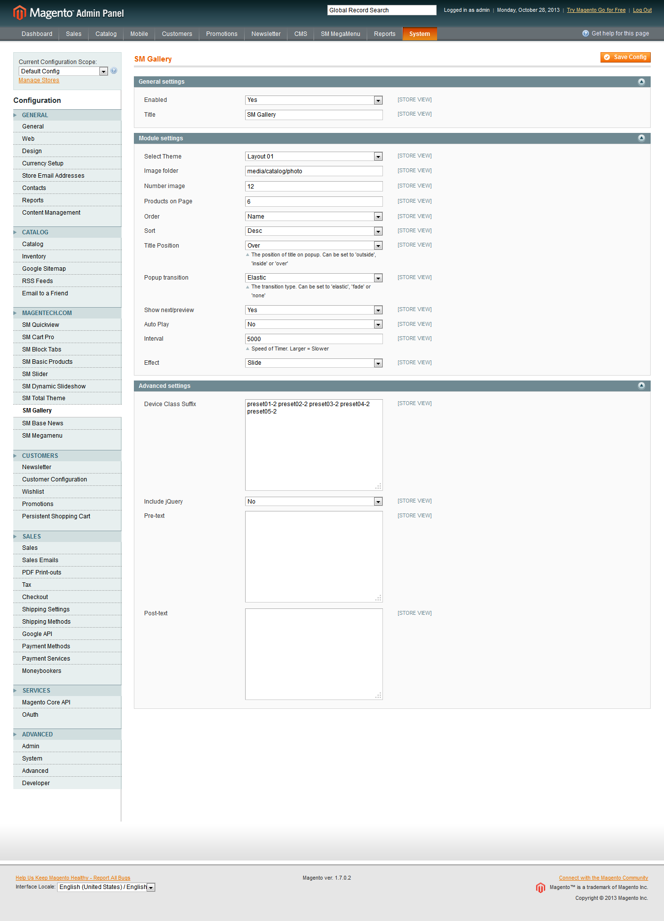Click the Manage Stores link
Screen dimensions: 664x921
(x=39, y=80)
